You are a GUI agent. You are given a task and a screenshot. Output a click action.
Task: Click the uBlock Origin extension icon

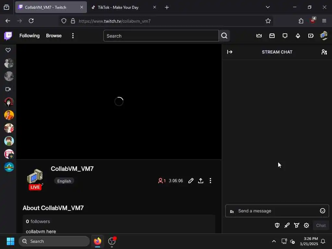313,20
